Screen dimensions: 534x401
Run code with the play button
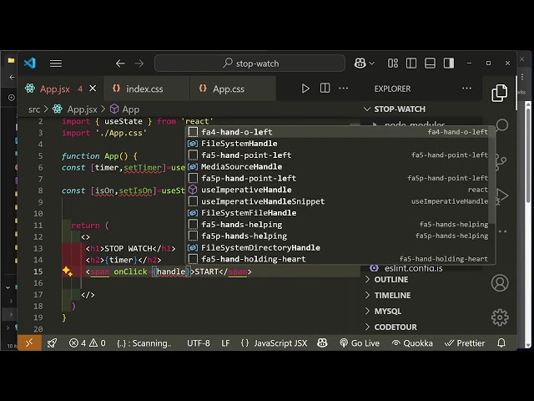[305, 89]
